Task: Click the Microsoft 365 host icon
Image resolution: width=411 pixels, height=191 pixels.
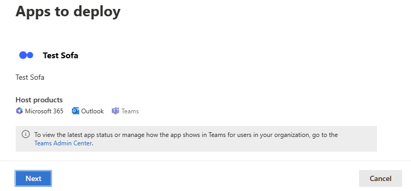Action: [19, 111]
